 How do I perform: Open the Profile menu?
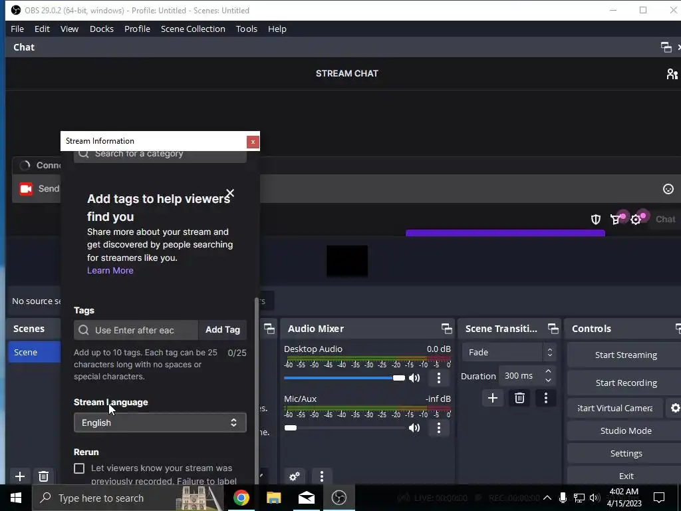[137, 29]
